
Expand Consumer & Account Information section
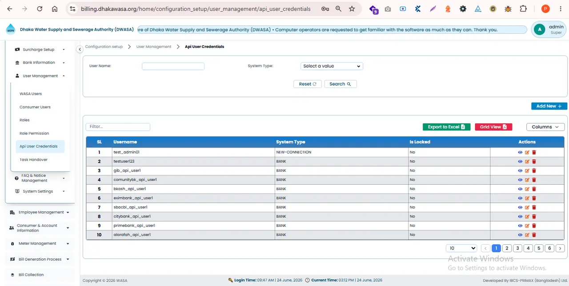40,228
